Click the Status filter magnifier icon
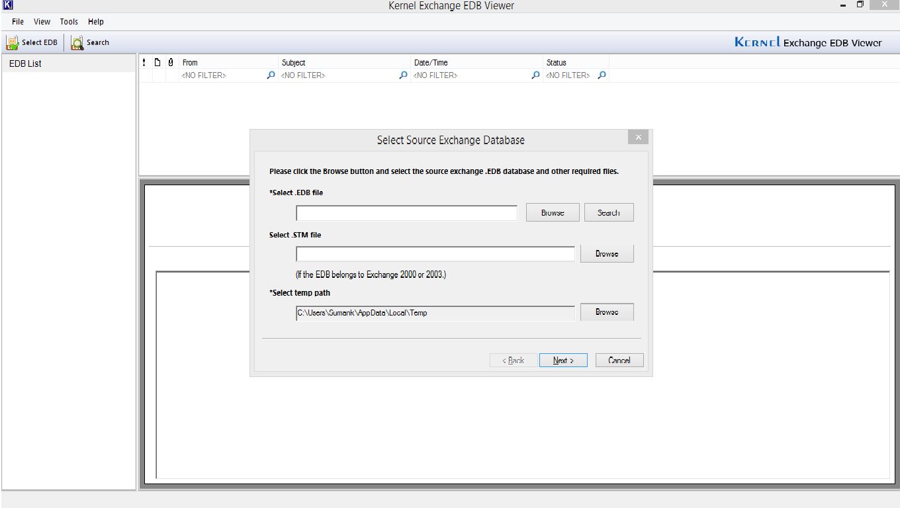The image size is (900, 508). point(602,75)
